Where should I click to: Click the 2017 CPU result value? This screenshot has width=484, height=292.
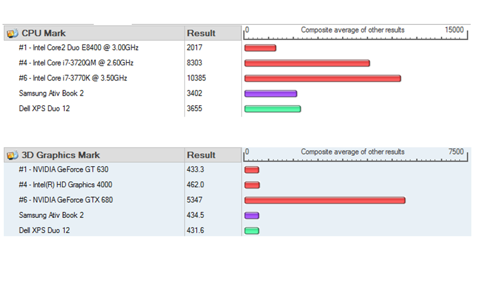[x=194, y=48]
